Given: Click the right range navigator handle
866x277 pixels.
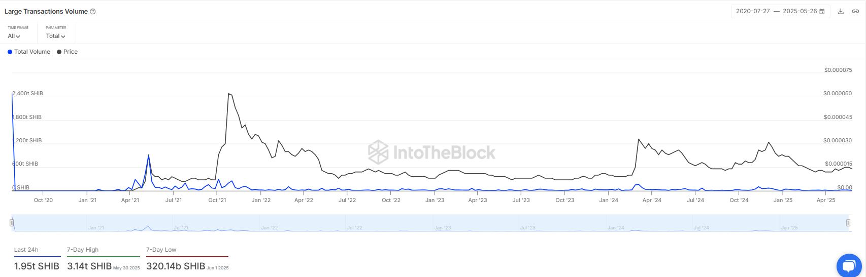Looking at the screenshot, I should tap(848, 223).
